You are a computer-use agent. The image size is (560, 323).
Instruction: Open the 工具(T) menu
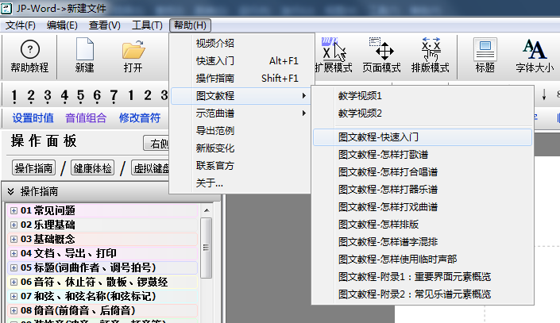point(147,25)
